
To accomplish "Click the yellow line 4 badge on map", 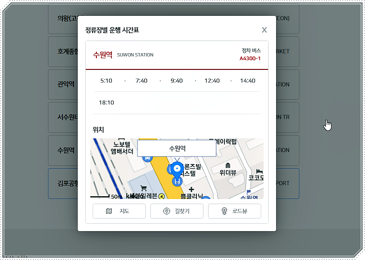I will tap(161, 197).
